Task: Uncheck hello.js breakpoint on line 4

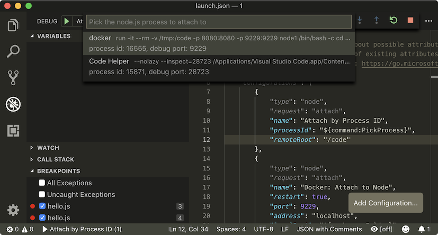Action: click(x=42, y=218)
